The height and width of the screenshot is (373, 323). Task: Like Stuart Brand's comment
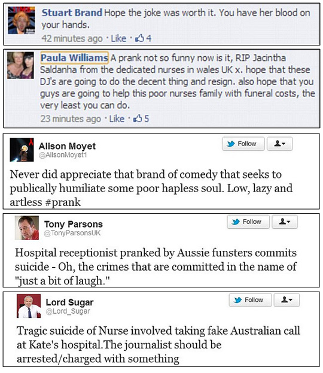pos(118,38)
